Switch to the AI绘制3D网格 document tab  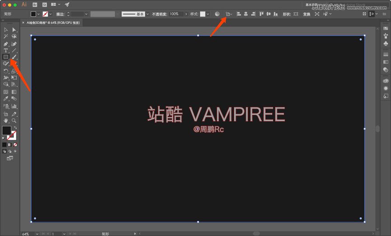pyautogui.click(x=53, y=23)
